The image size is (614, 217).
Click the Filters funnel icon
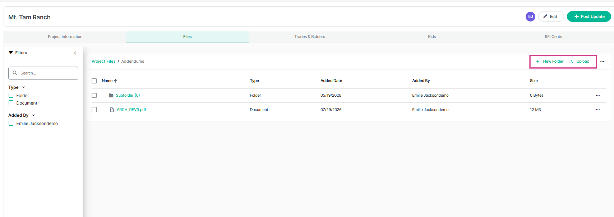[x=11, y=53]
